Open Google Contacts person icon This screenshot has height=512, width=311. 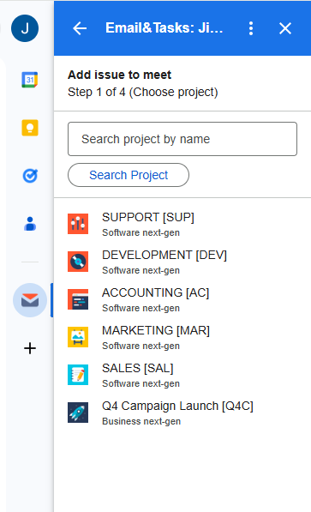[30, 224]
